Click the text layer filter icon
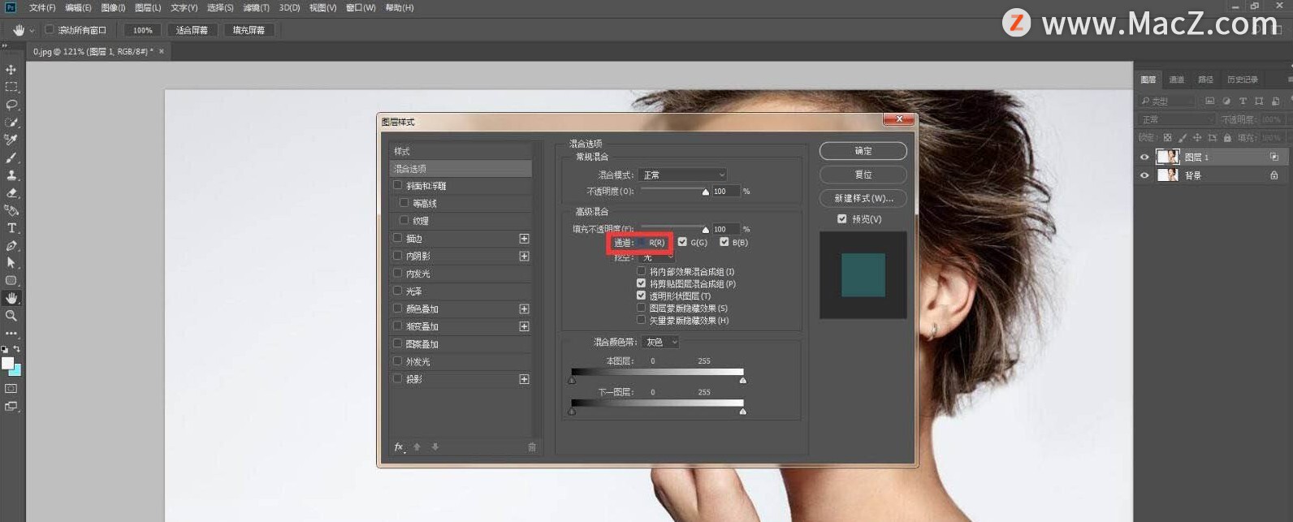This screenshot has height=522, width=1293. click(1243, 101)
